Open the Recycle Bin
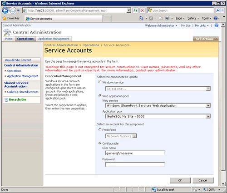Viewport: 227px width, 193px height. click(x=17, y=99)
